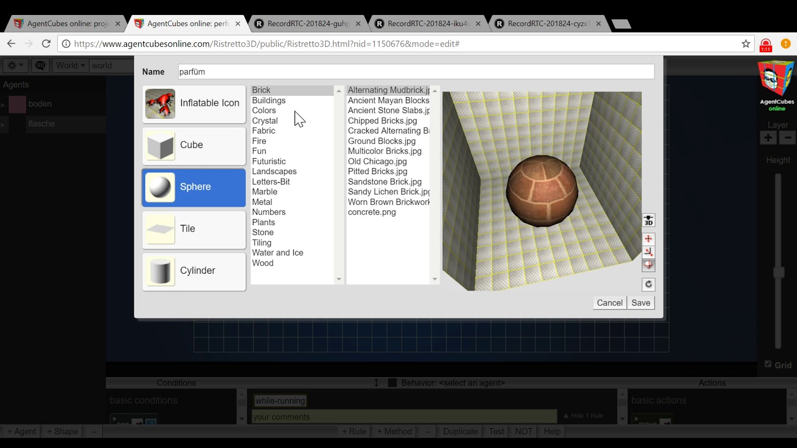The image size is (797, 448).
Task: Select the Crystal texture category
Action: [265, 121]
